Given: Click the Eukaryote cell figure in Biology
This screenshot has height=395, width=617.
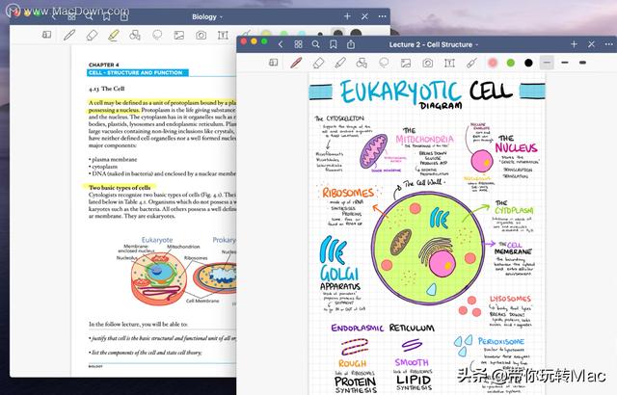Looking at the screenshot, I should click(159, 278).
